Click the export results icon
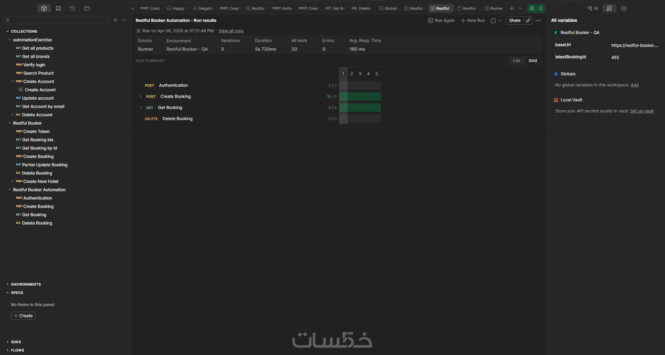 [493, 20]
